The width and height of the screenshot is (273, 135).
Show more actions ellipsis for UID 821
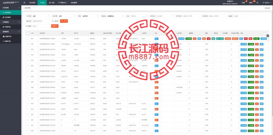click(x=265, y=125)
